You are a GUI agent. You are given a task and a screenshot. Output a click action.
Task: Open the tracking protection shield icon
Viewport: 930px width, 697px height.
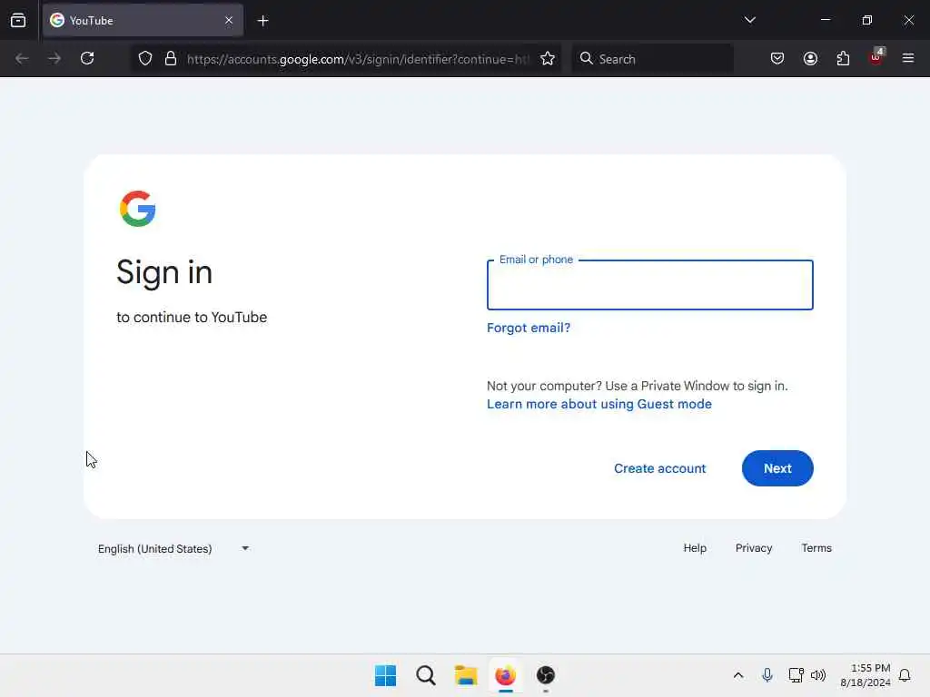145,59
